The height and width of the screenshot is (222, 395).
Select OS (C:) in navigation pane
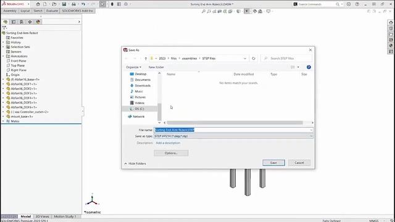coord(139,109)
